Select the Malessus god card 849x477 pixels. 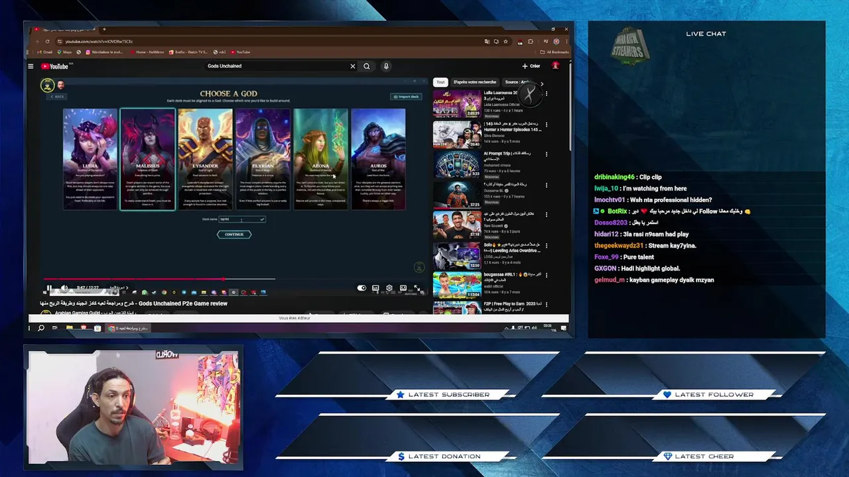pos(148,159)
